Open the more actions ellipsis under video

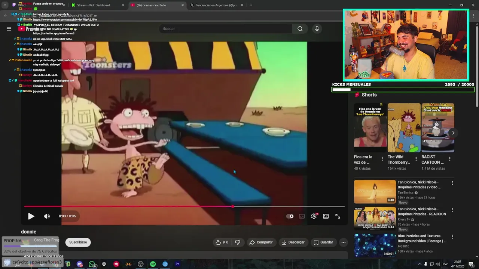tap(343, 242)
